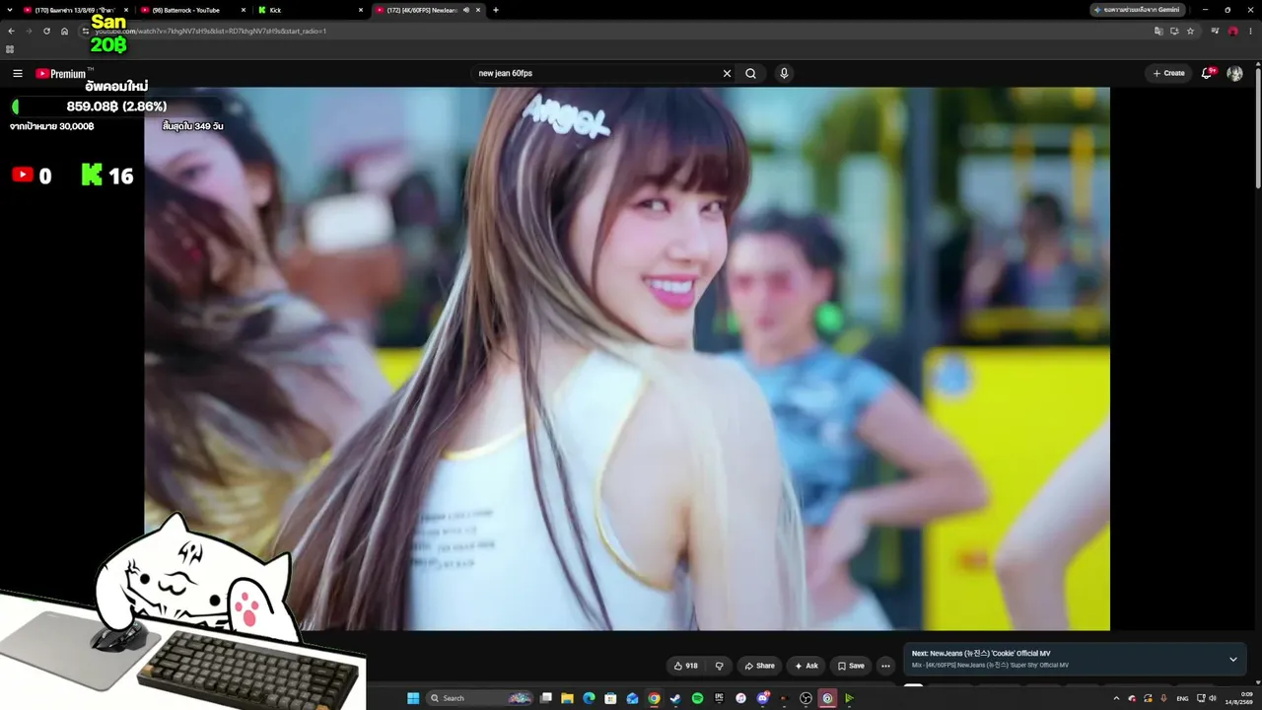The image size is (1262, 710).
Task: Open the tab search dropdown arrow
Action: [10, 10]
